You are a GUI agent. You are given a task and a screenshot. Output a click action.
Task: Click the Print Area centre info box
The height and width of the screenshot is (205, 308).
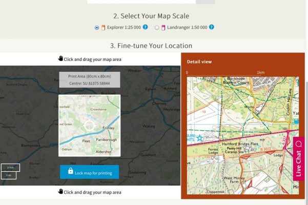tap(90, 80)
